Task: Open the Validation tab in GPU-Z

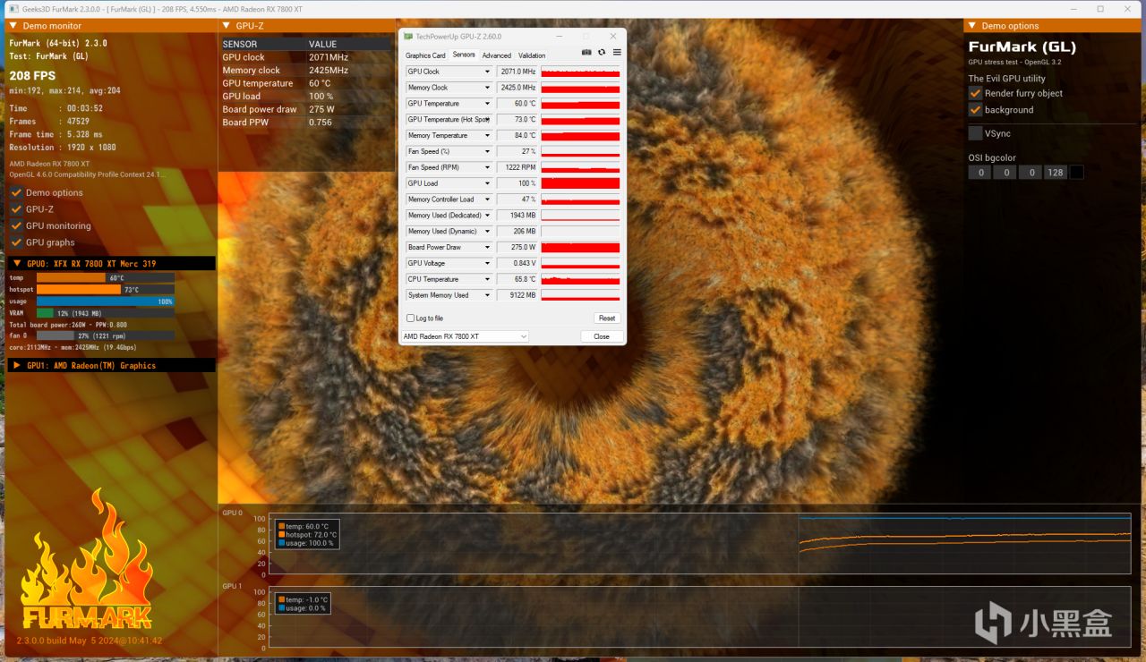Action: coord(532,55)
